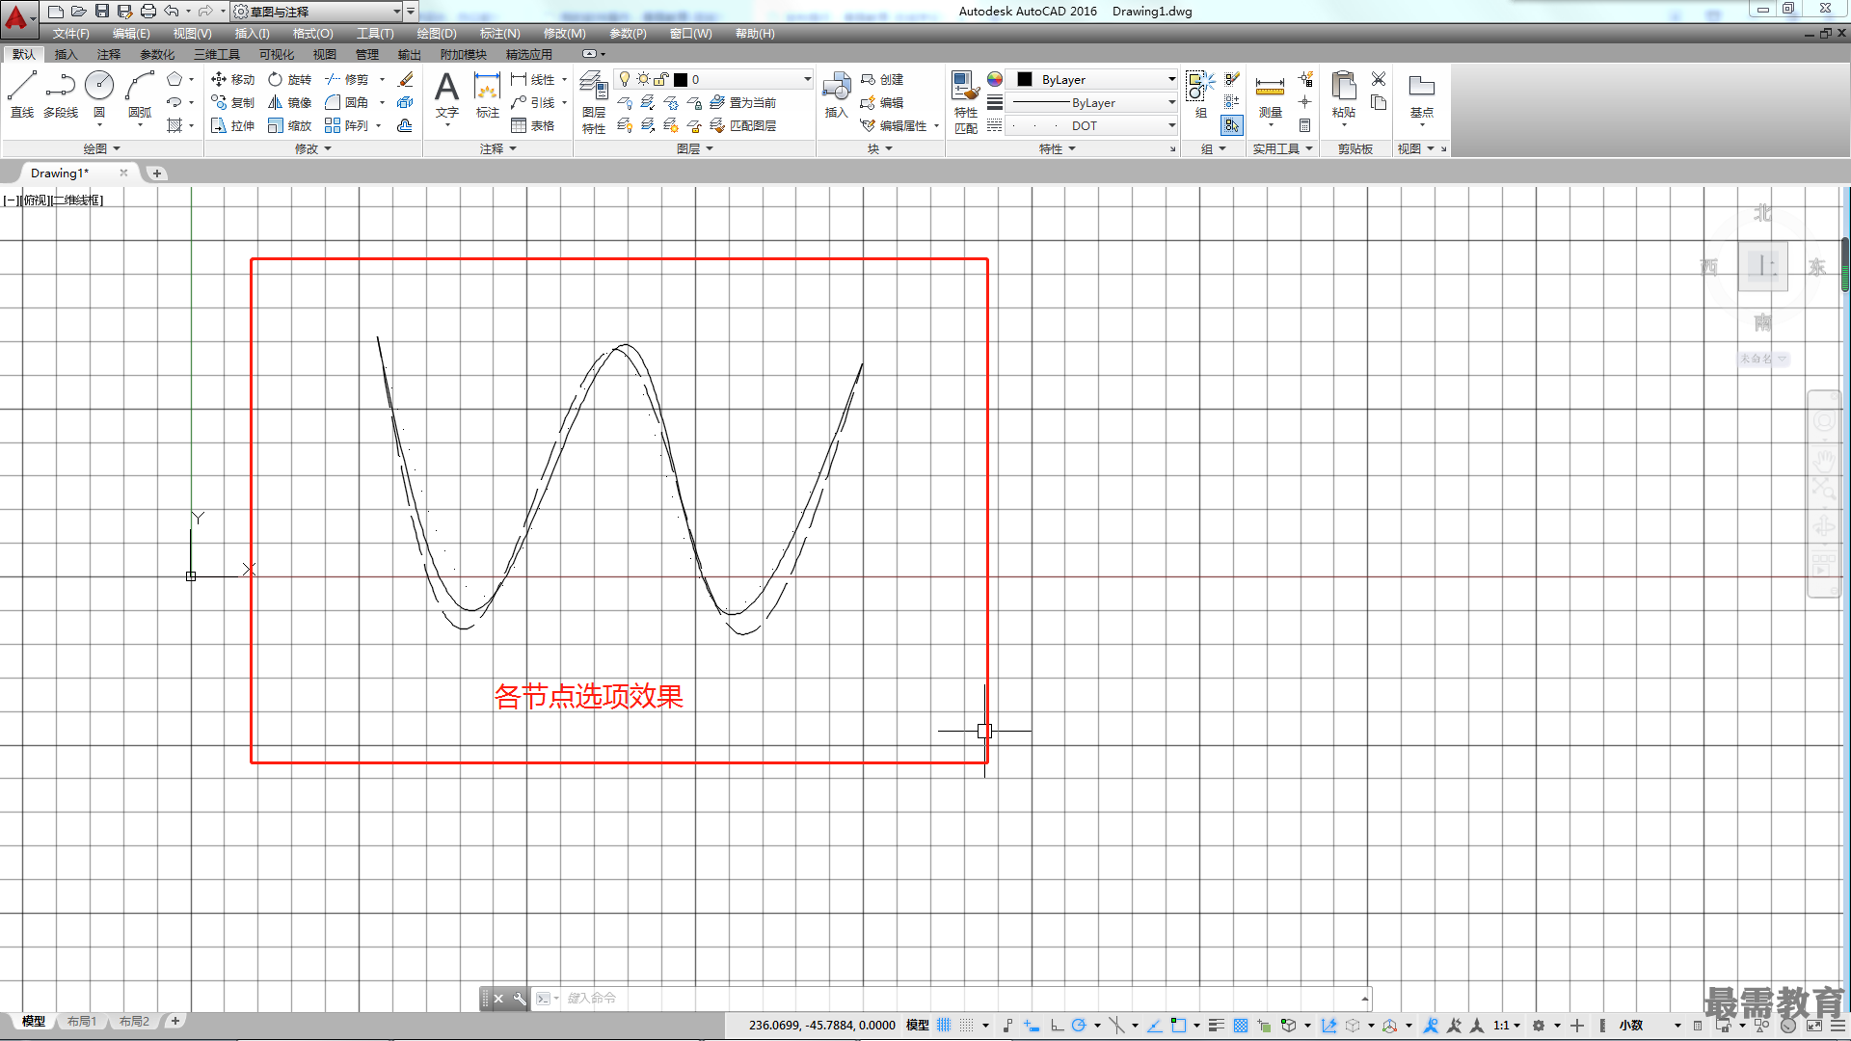Open the 绘图(D) menu
This screenshot has width=1851, height=1041.
[x=437, y=33]
